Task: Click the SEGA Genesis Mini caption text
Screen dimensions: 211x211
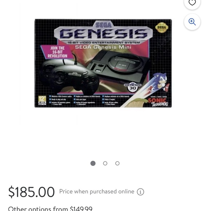Action: [x=103, y=47]
